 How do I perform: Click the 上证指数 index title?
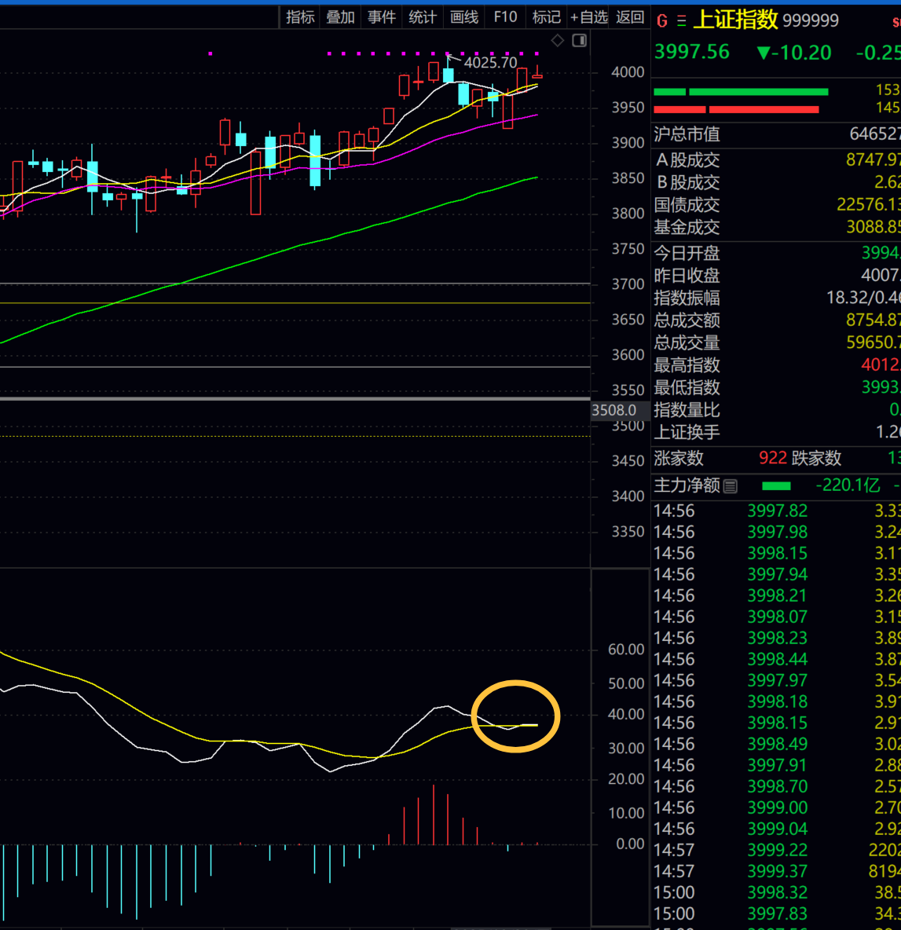(x=735, y=20)
